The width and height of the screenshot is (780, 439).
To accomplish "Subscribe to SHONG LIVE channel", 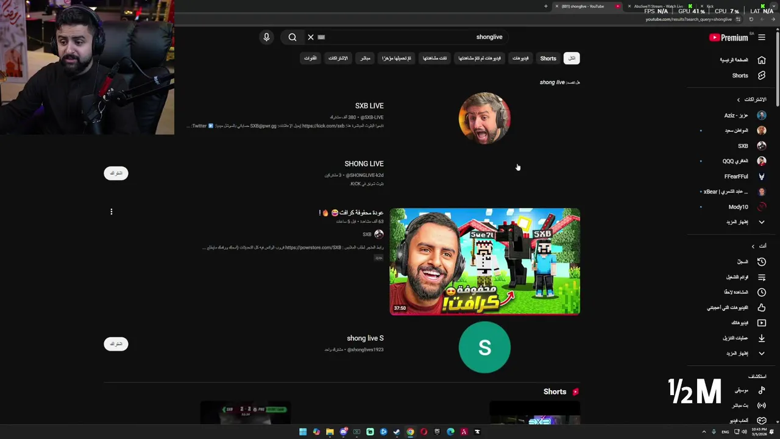I will point(116,173).
